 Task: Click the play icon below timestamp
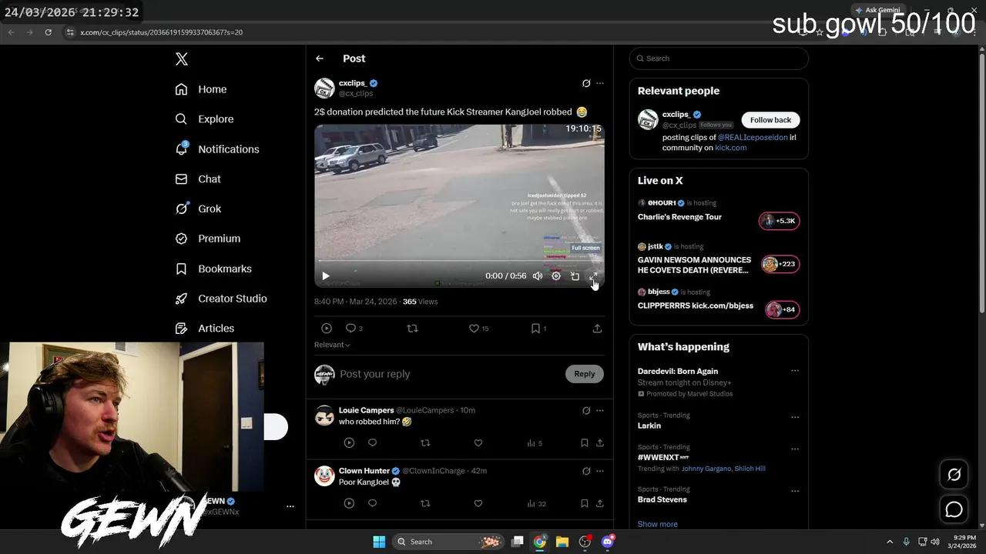point(327,329)
